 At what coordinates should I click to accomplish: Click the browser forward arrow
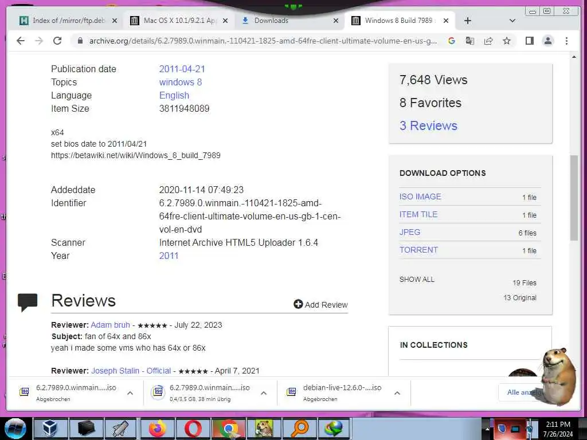pyautogui.click(x=39, y=41)
